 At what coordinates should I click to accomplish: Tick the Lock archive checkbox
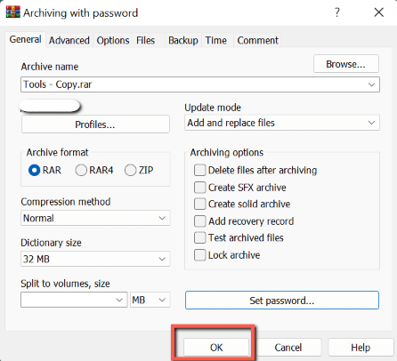[x=199, y=255]
